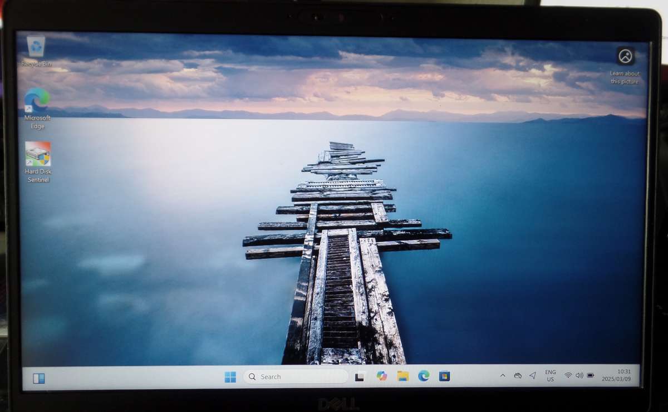
Task: Mute sound via the volume tray icon
Action: click(x=578, y=376)
